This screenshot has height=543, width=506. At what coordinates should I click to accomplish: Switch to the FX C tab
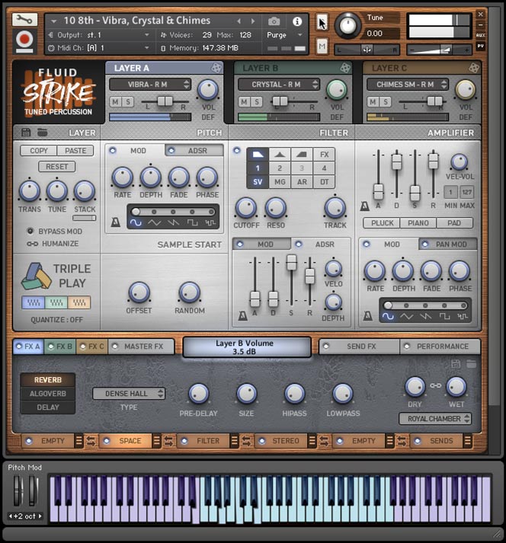[x=92, y=347]
